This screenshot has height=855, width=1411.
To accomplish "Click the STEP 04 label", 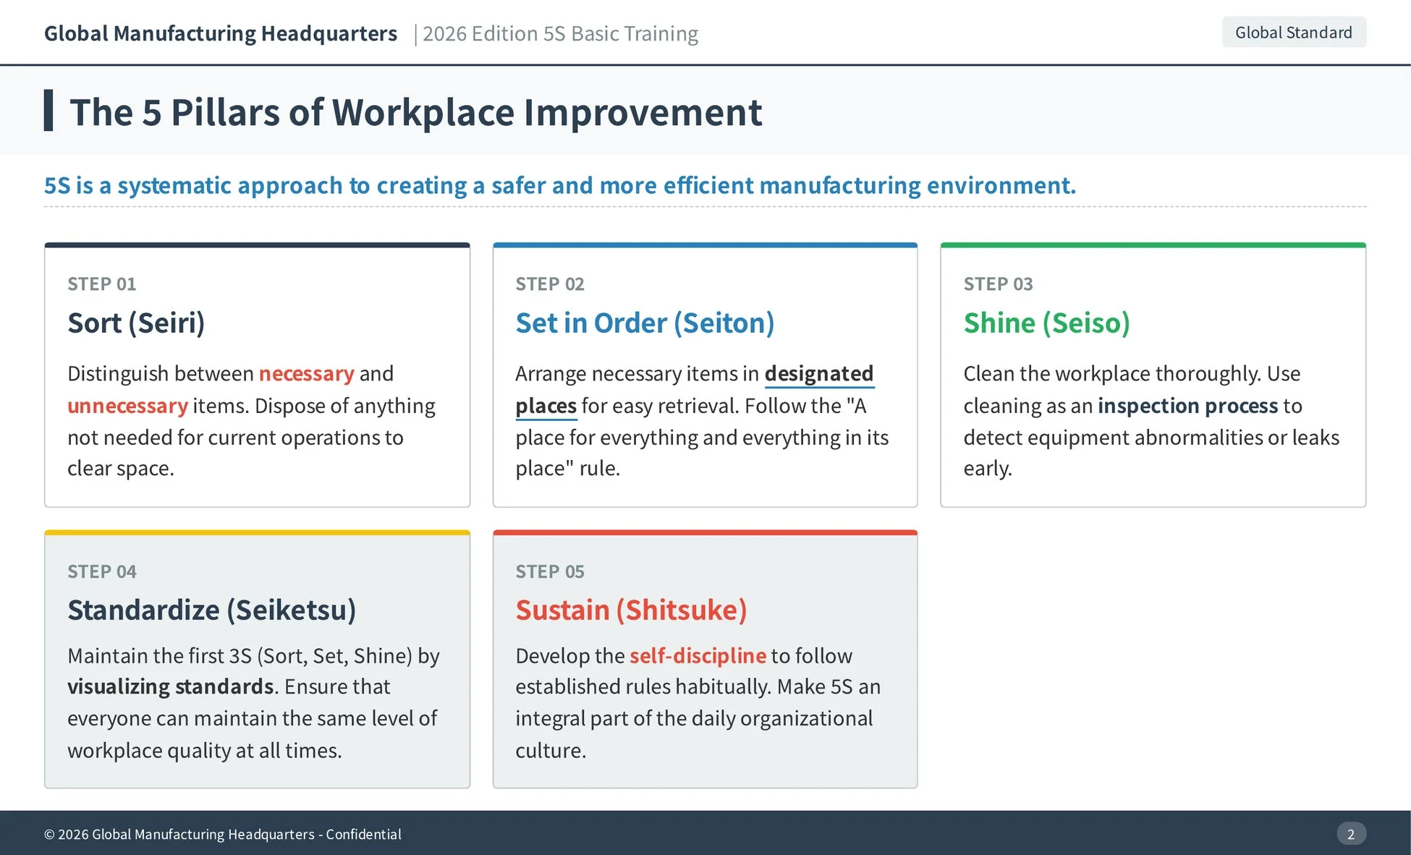I will point(101,571).
